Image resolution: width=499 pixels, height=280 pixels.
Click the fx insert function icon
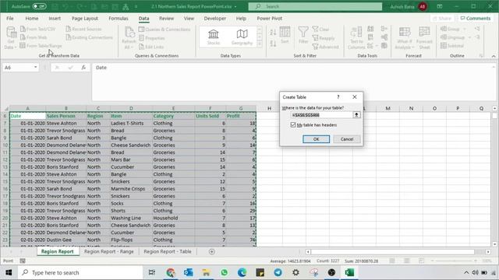(x=83, y=68)
